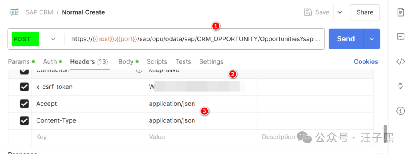Image resolution: width=407 pixels, height=154 pixels.
Task: Open the Send button dropdown arrow
Action: point(372,39)
